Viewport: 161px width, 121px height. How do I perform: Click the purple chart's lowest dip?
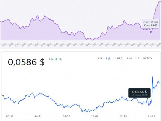click(x=93, y=40)
